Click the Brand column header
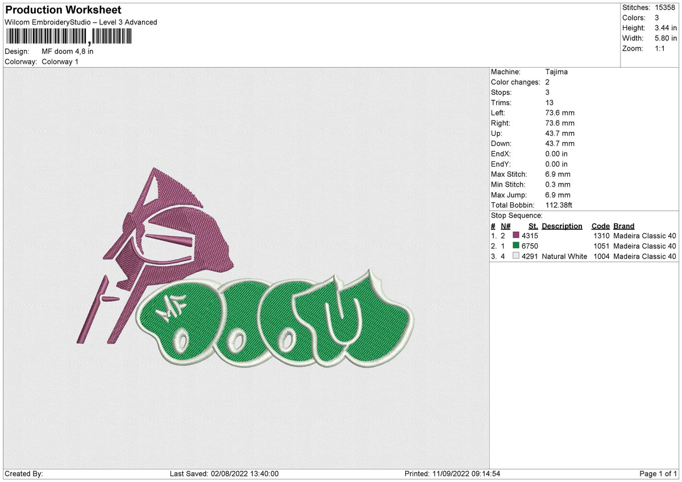The image size is (682, 482). (623, 226)
